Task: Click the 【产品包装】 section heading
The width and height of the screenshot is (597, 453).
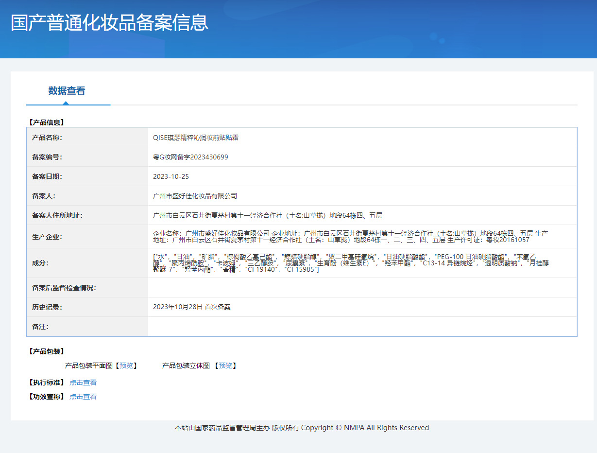Action: [47, 351]
